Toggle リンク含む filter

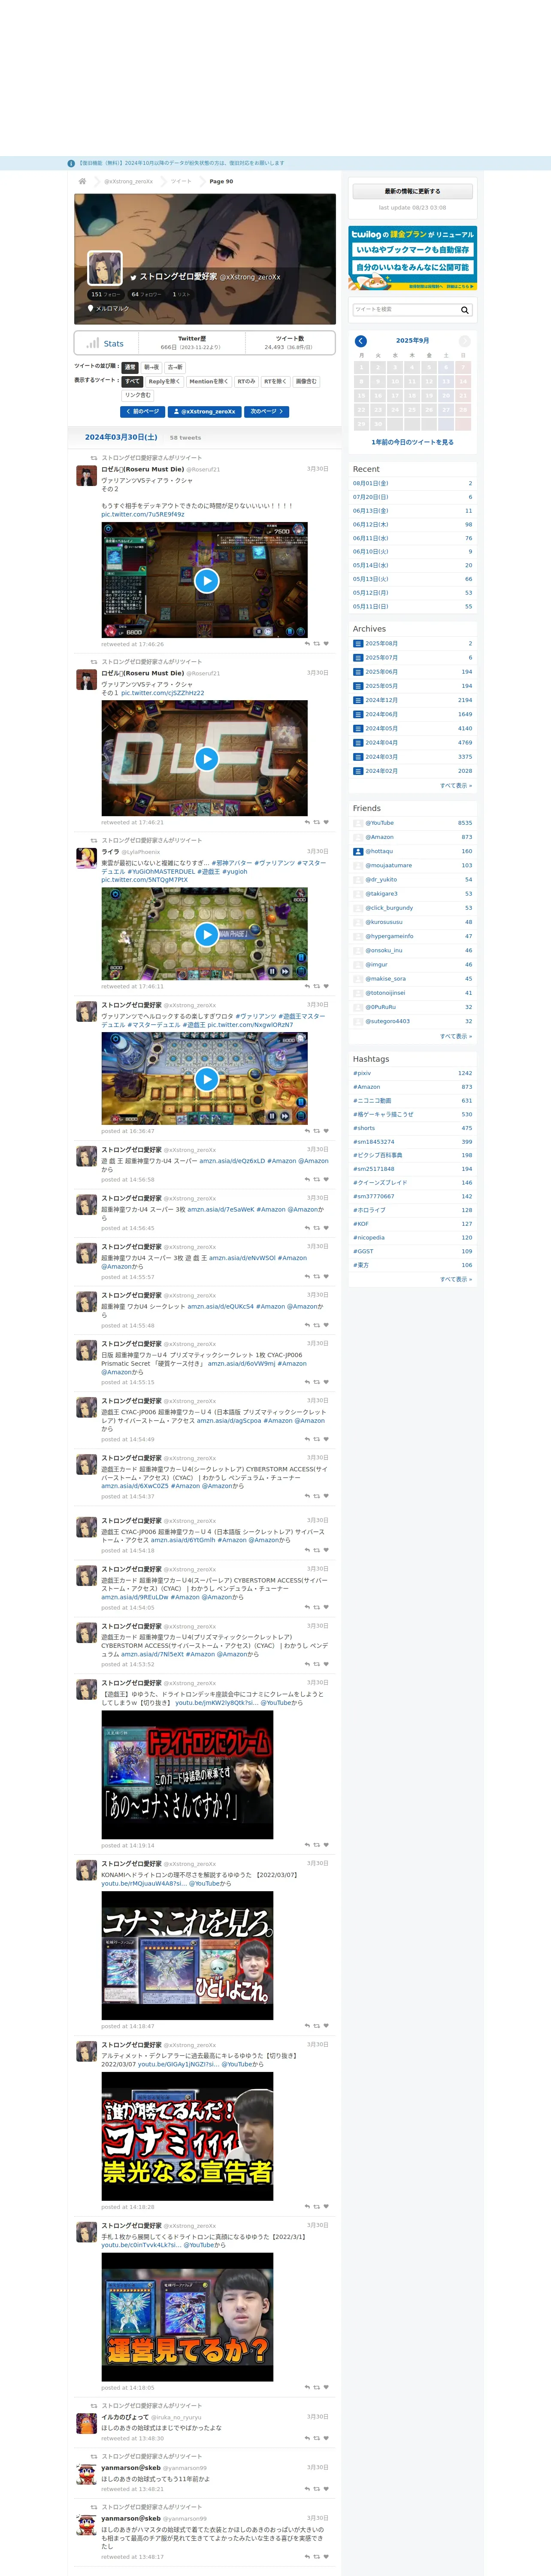138,395
